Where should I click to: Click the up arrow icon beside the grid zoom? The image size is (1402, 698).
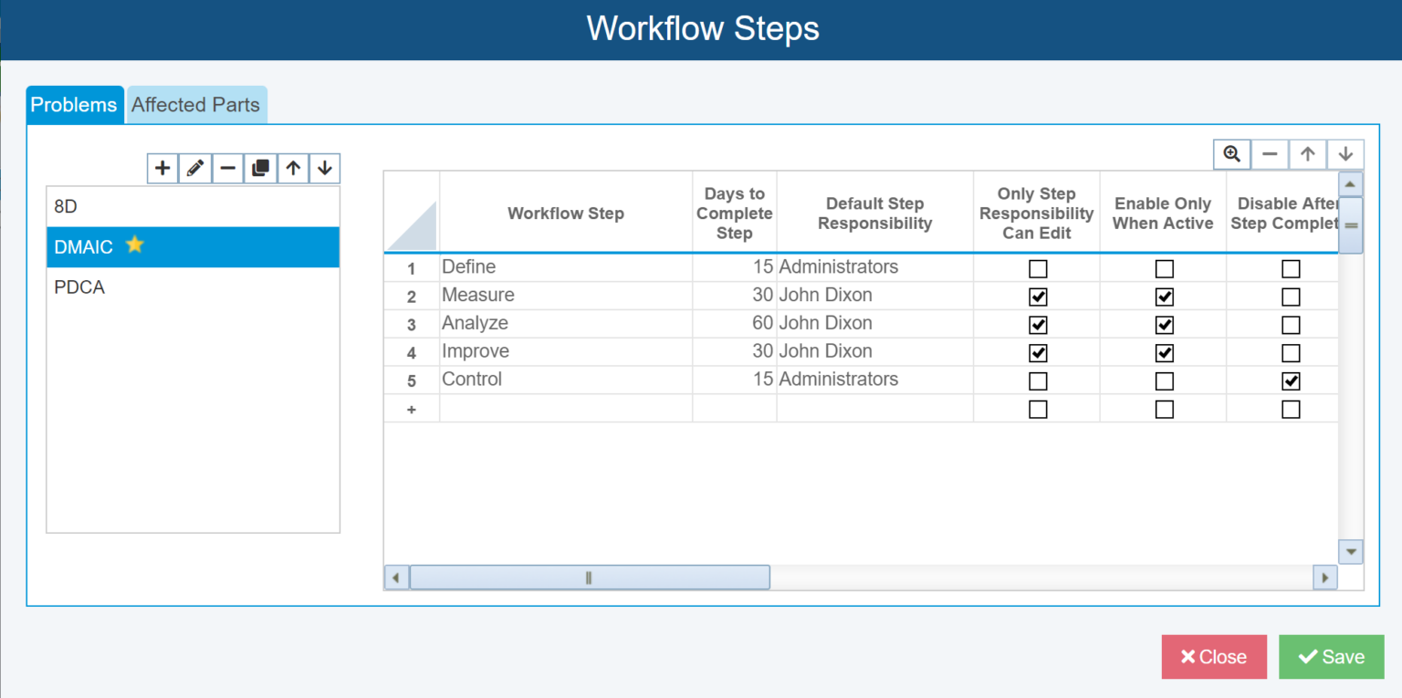click(1307, 153)
